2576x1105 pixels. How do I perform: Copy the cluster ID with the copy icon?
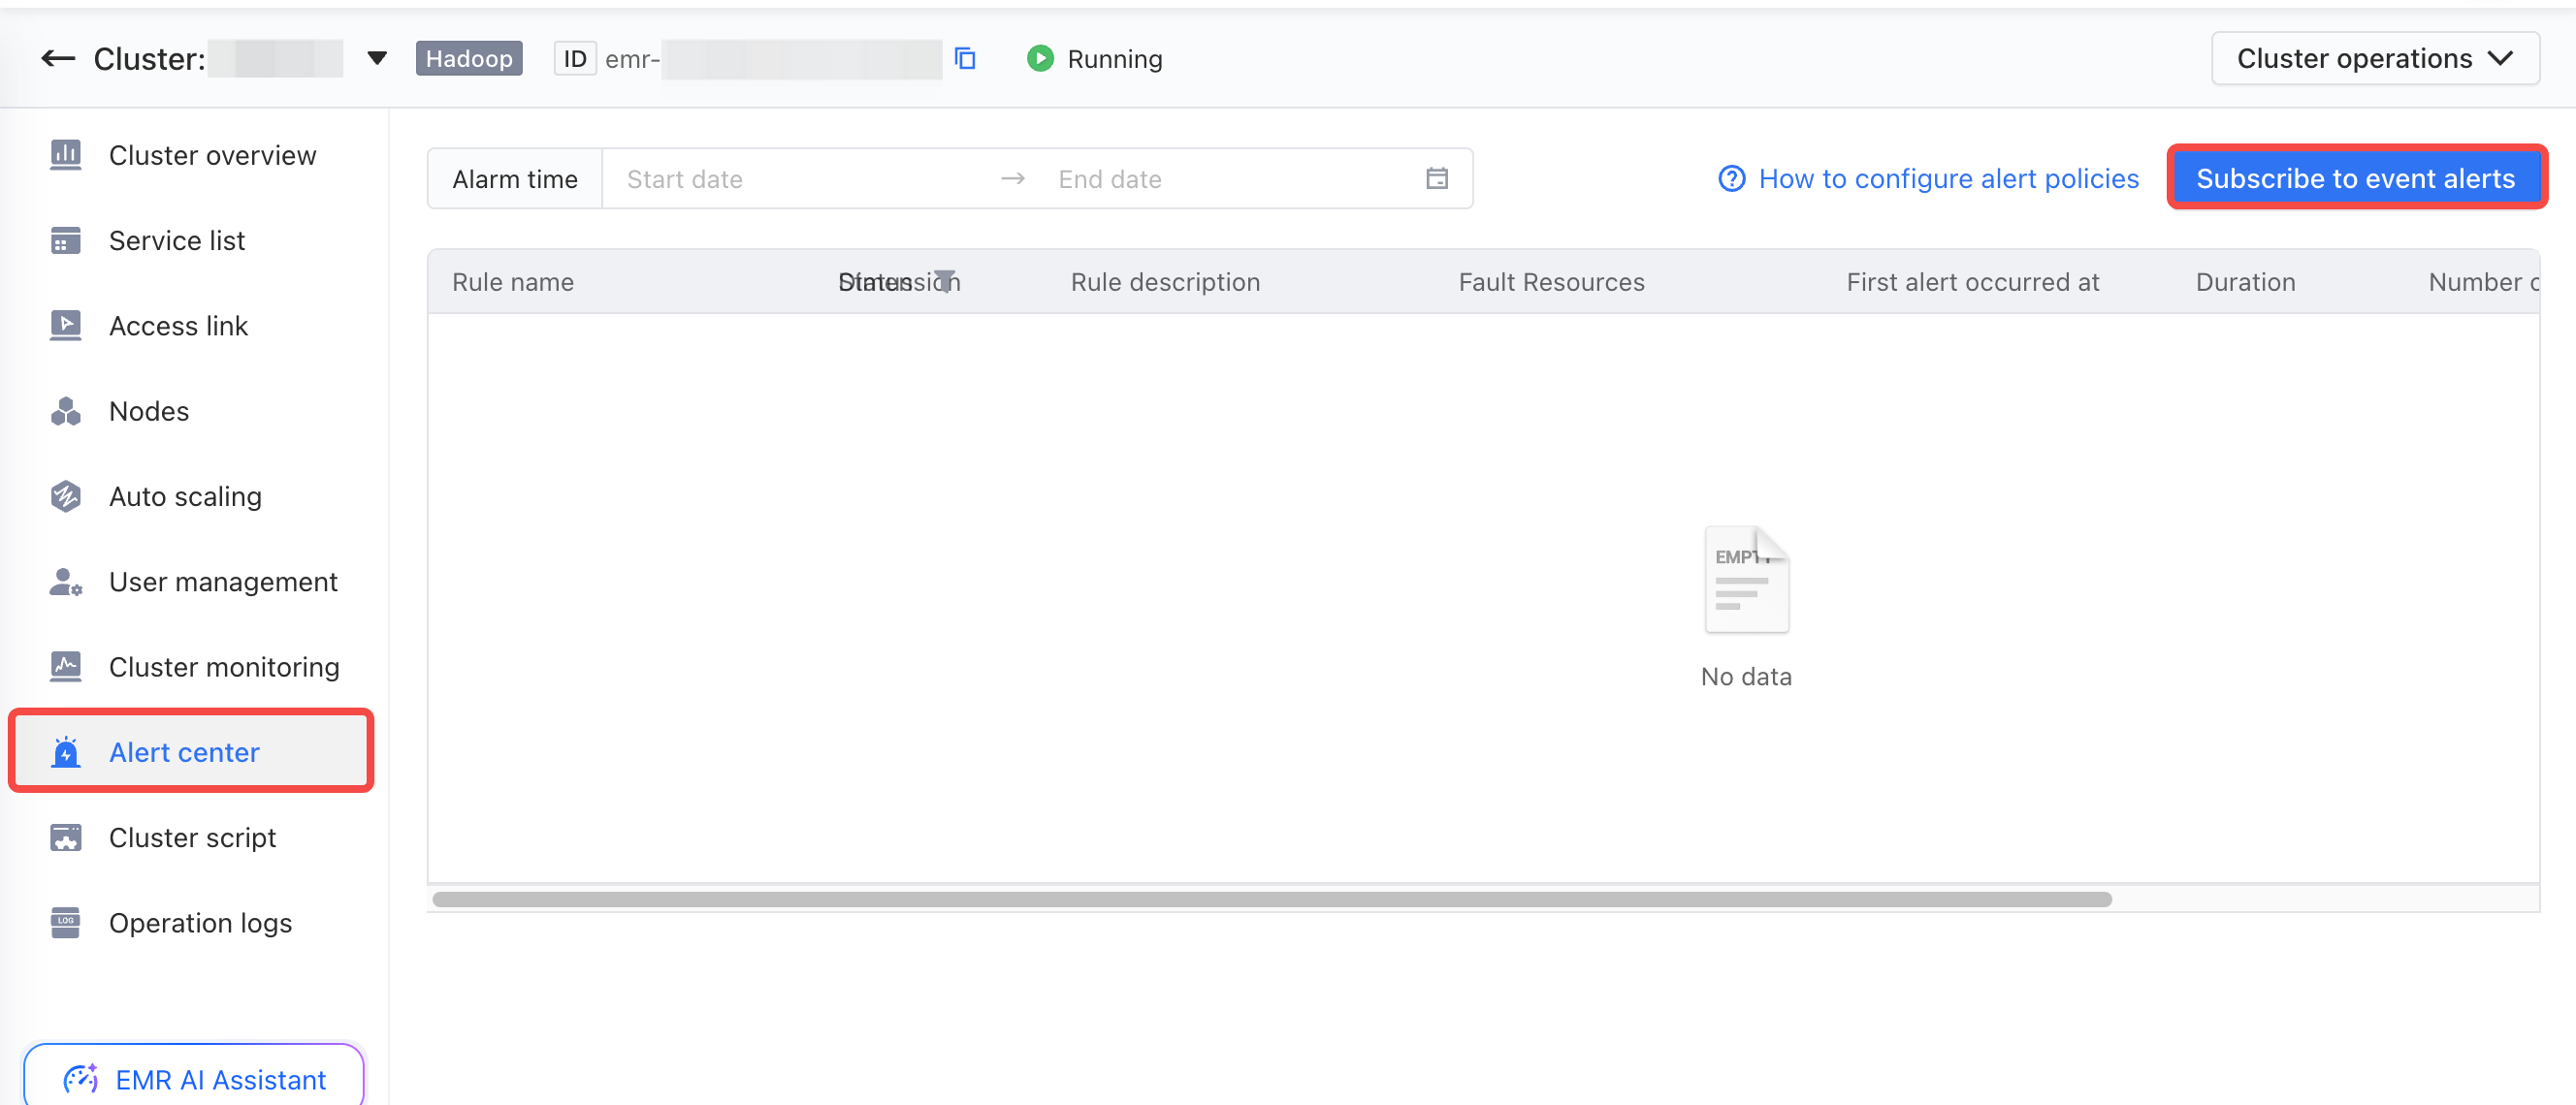[965, 59]
